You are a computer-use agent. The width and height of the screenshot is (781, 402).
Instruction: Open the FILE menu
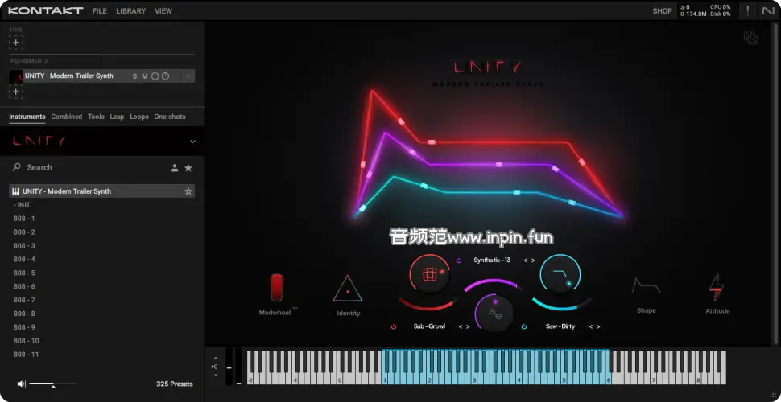pyautogui.click(x=100, y=11)
